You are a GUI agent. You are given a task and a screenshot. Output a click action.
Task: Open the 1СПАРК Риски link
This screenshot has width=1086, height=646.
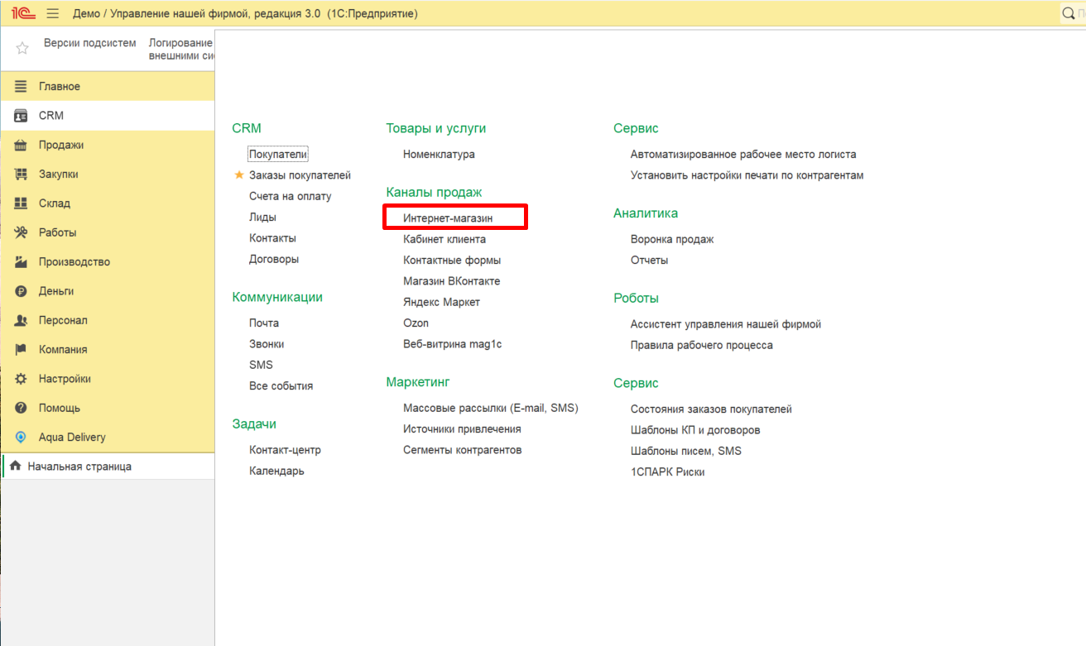tap(667, 472)
